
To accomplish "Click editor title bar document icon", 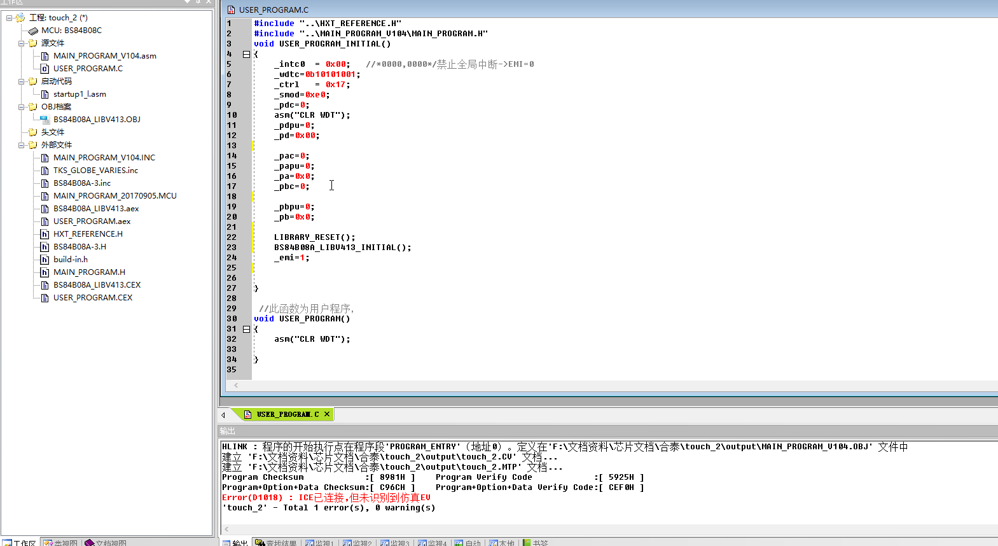I will point(231,10).
